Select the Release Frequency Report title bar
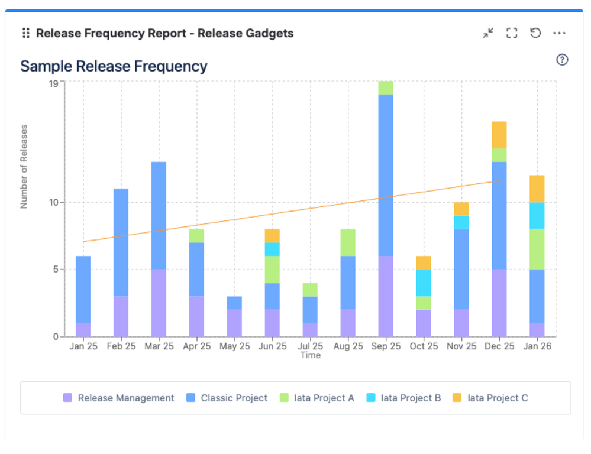 point(164,33)
